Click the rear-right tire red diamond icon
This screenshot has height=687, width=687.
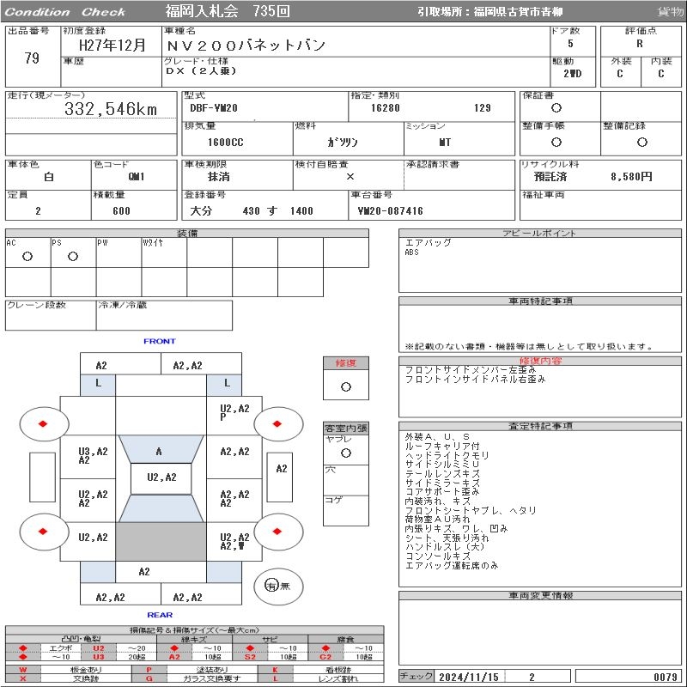point(277,532)
